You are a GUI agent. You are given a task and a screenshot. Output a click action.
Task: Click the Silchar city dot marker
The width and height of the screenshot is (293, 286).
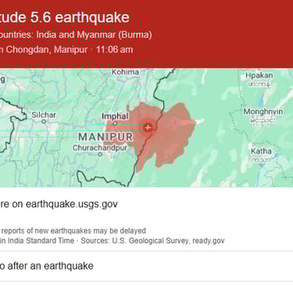pyautogui.click(x=44, y=121)
